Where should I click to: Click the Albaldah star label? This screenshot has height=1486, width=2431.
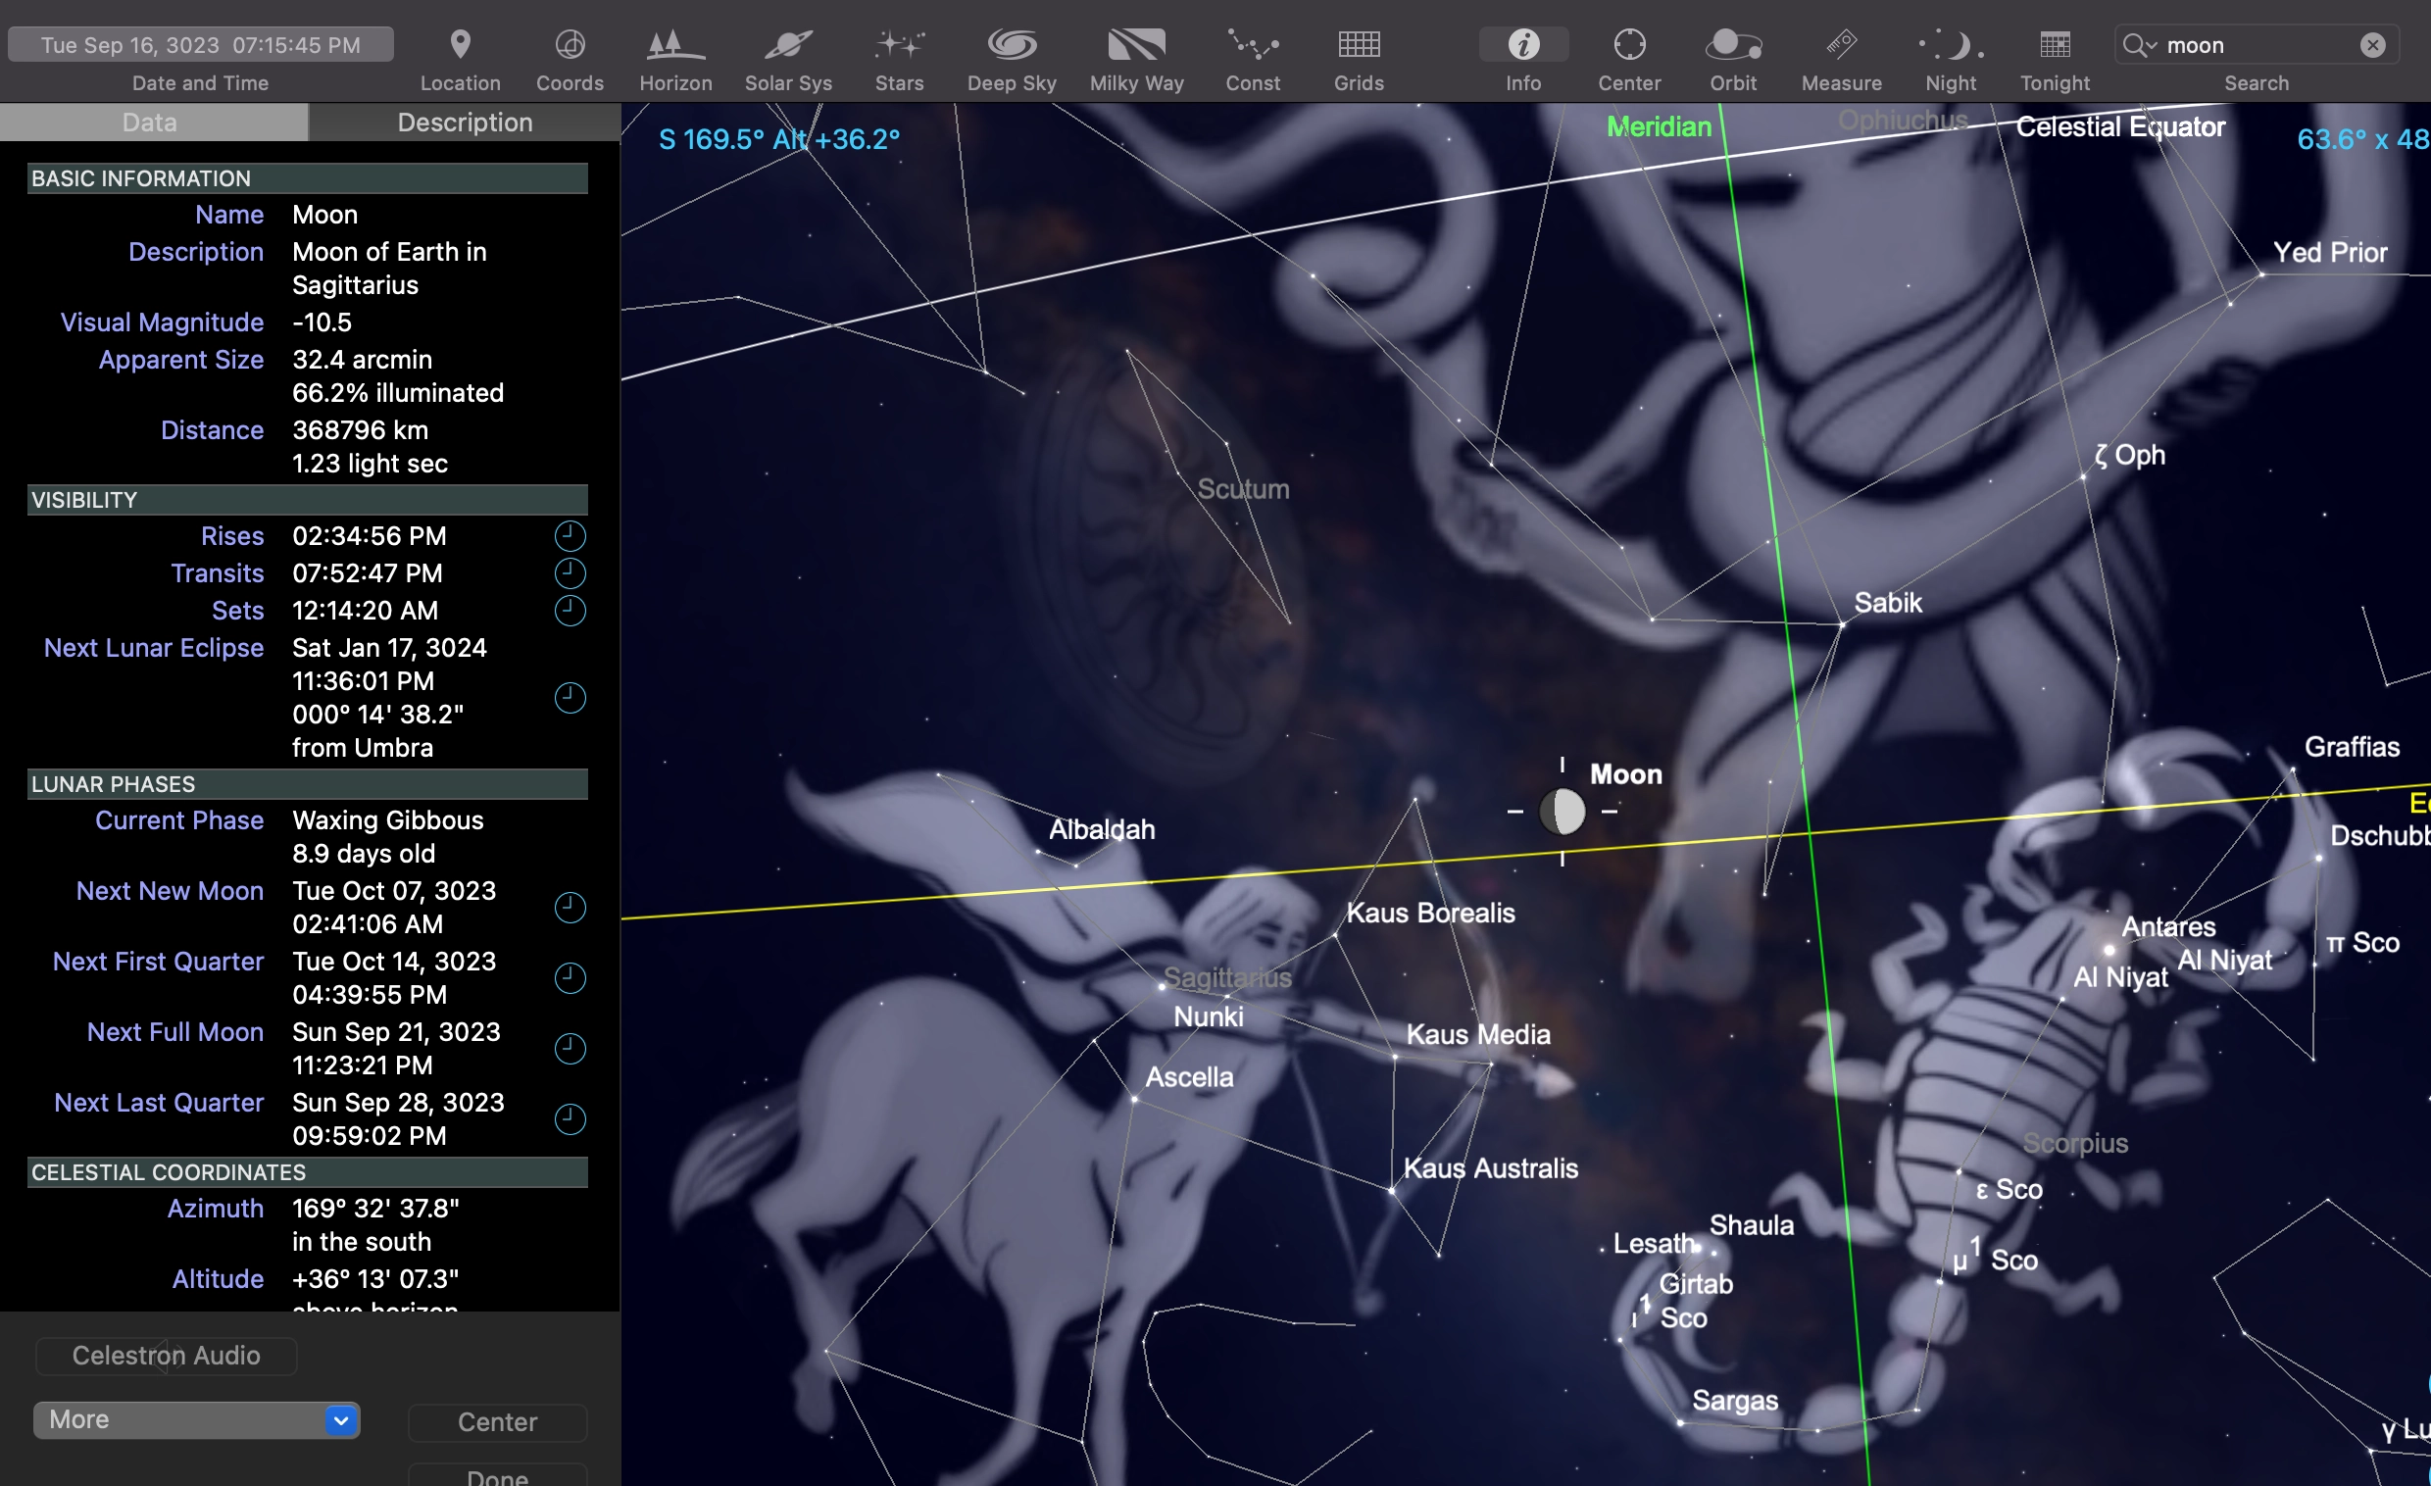pos(1101,830)
